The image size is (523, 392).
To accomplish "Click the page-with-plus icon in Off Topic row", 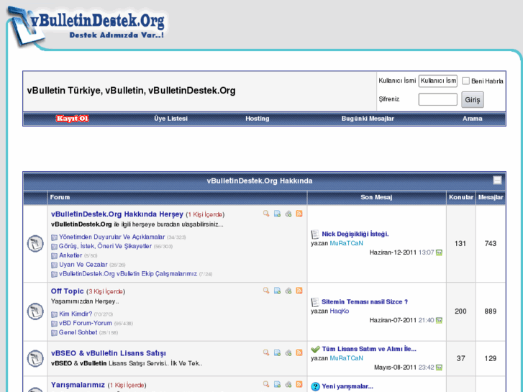I will tap(277, 291).
